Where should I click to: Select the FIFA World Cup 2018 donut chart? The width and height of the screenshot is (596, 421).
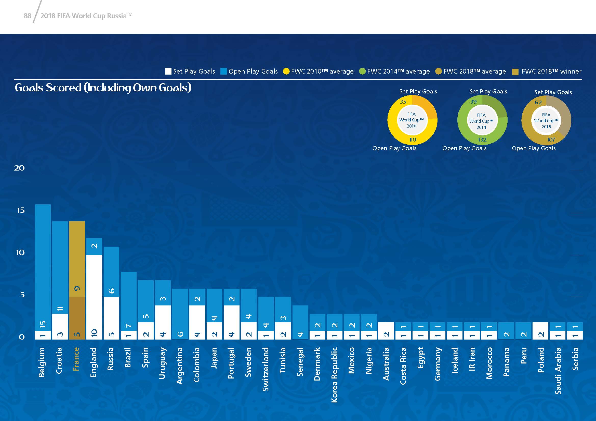coord(546,121)
